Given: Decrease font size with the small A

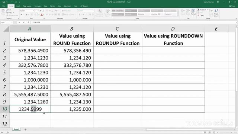Looking at the screenshot, I should click(43, 11).
